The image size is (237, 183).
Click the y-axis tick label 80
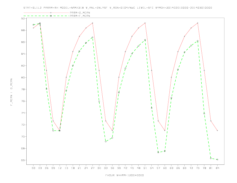[x=23, y=78]
